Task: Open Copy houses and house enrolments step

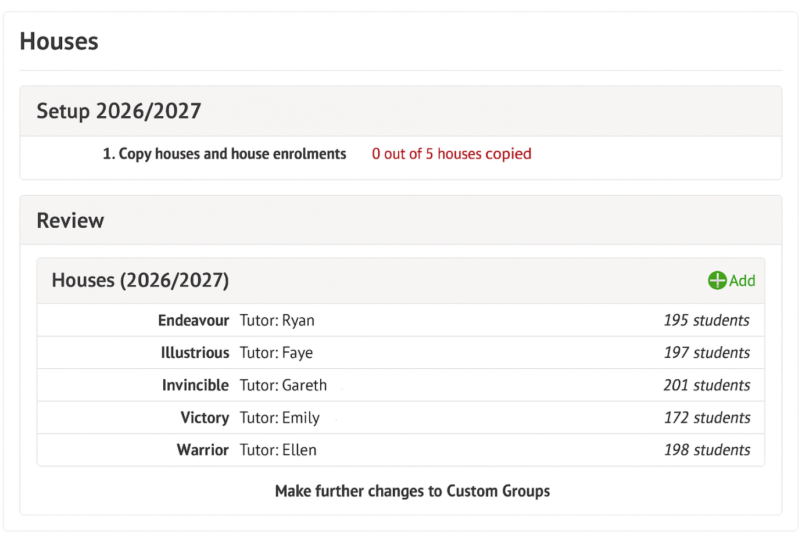Action: point(224,154)
